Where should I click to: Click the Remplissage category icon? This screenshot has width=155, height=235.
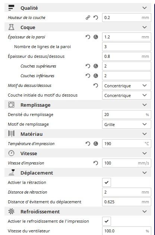tap(11, 105)
